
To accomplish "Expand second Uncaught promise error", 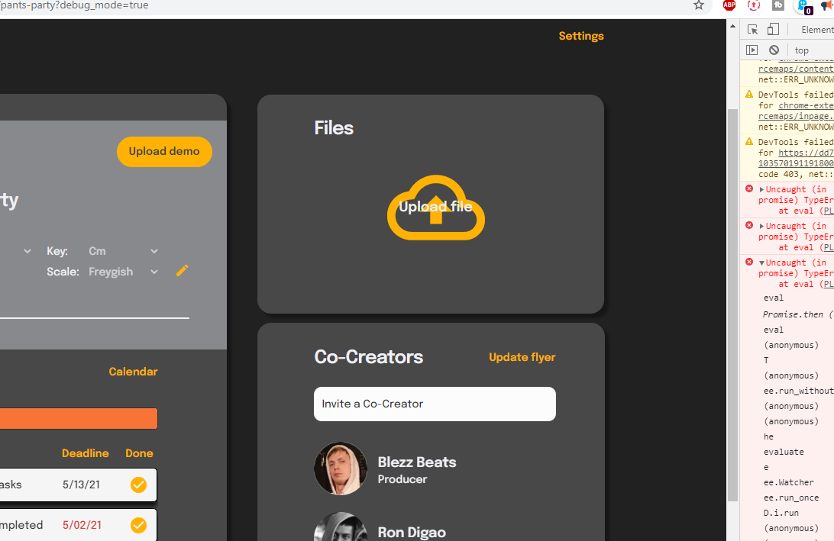I will (x=761, y=227).
